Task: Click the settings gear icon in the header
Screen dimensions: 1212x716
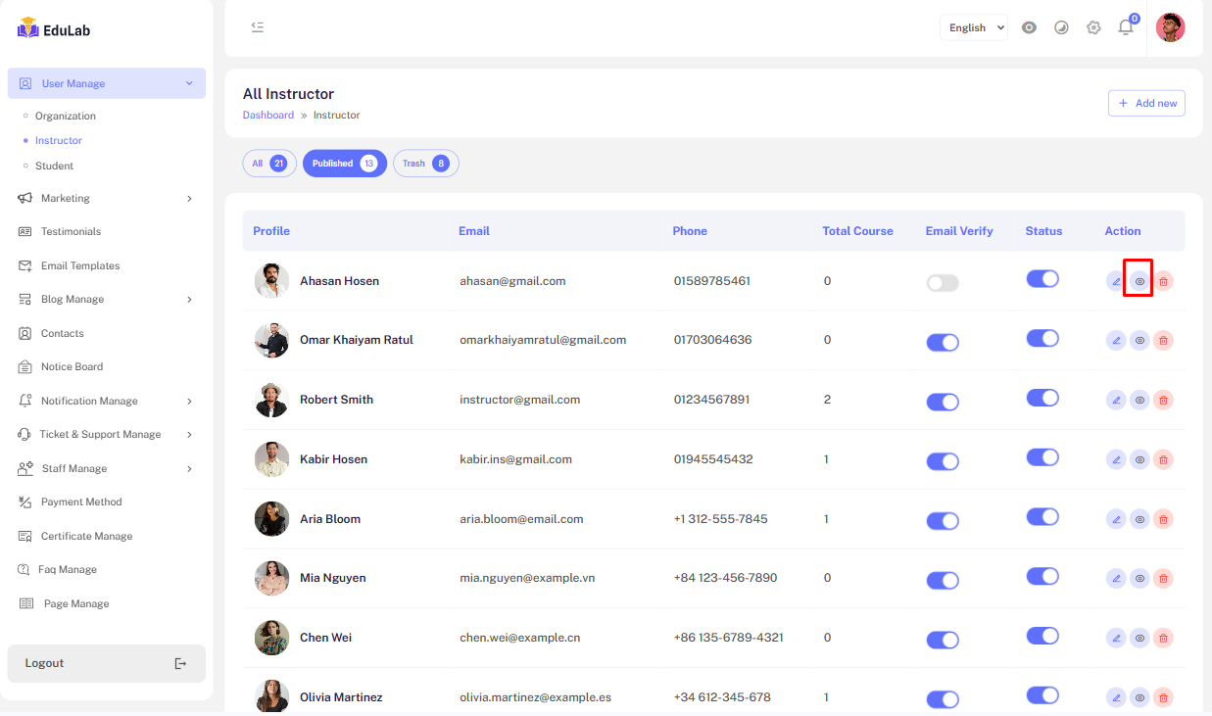Action: 1093,27
